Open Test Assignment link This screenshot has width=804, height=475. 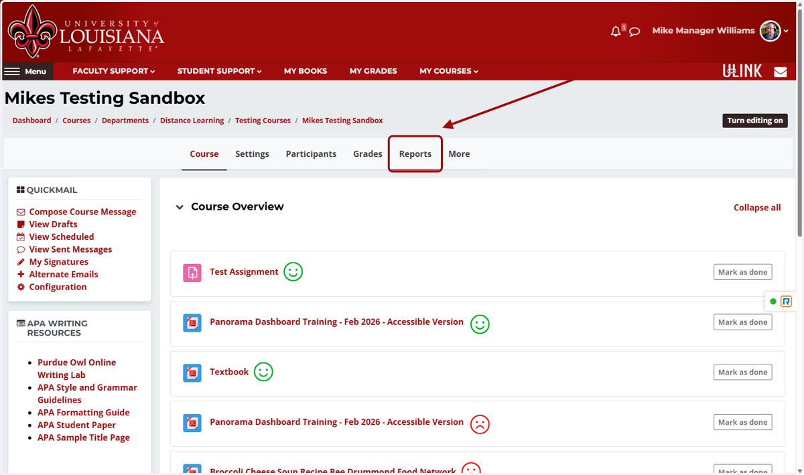(244, 272)
